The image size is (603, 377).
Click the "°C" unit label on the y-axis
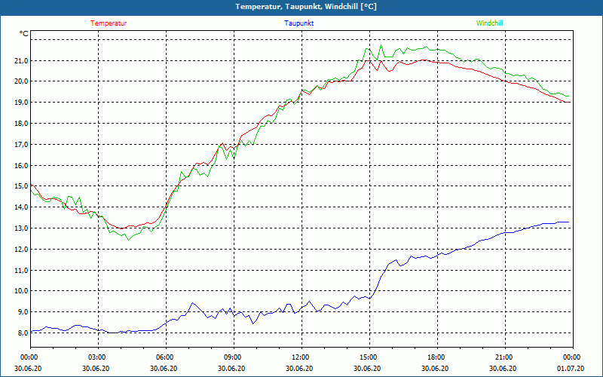pyautogui.click(x=24, y=34)
